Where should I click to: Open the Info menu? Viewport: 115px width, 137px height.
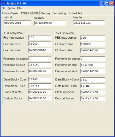pos(19,8)
